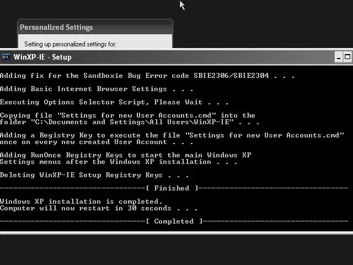Click 'Adding RunOnce Registry Keys' line
The height and width of the screenshot is (265, 353).
[126, 155]
